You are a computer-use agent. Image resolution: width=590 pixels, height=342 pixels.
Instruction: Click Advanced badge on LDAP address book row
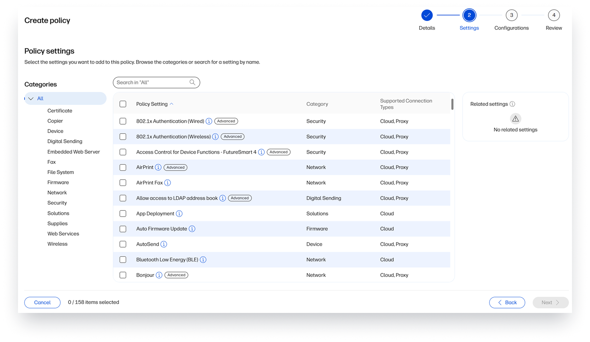[x=240, y=198]
